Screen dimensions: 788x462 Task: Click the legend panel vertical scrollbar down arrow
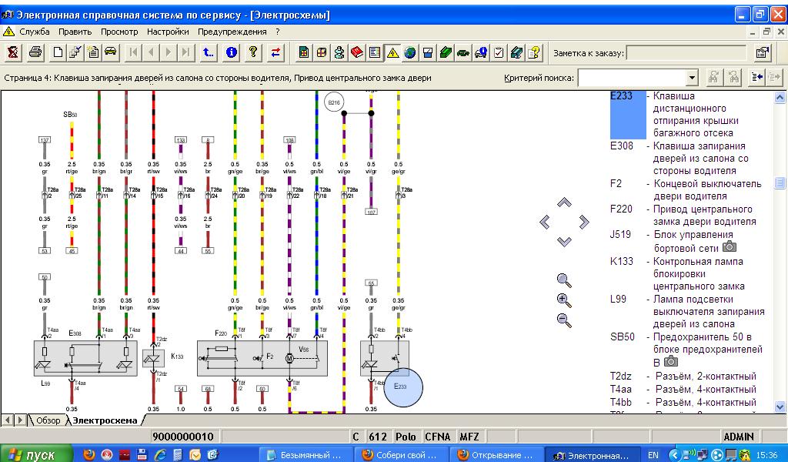tap(780, 407)
